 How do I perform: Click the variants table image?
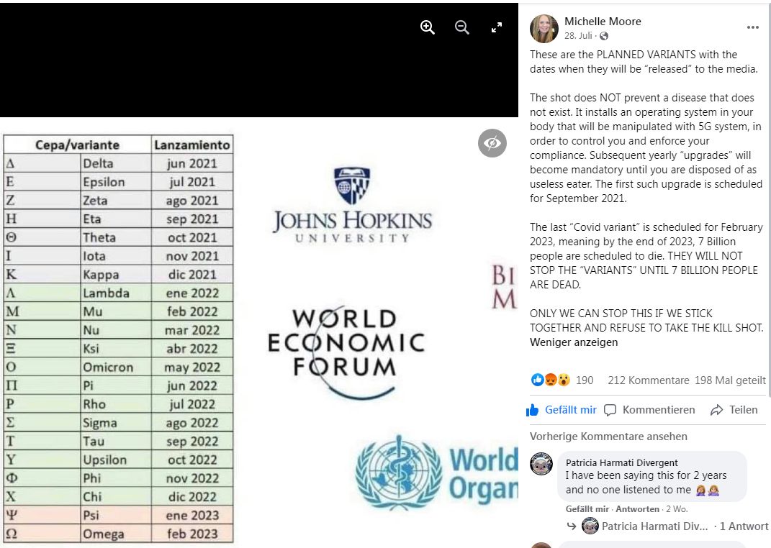click(119, 338)
